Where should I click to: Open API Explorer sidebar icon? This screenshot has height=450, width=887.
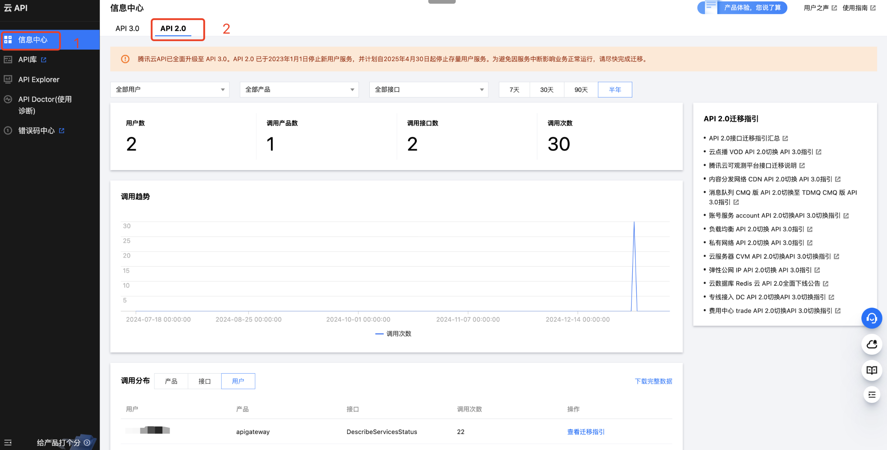(x=8, y=79)
